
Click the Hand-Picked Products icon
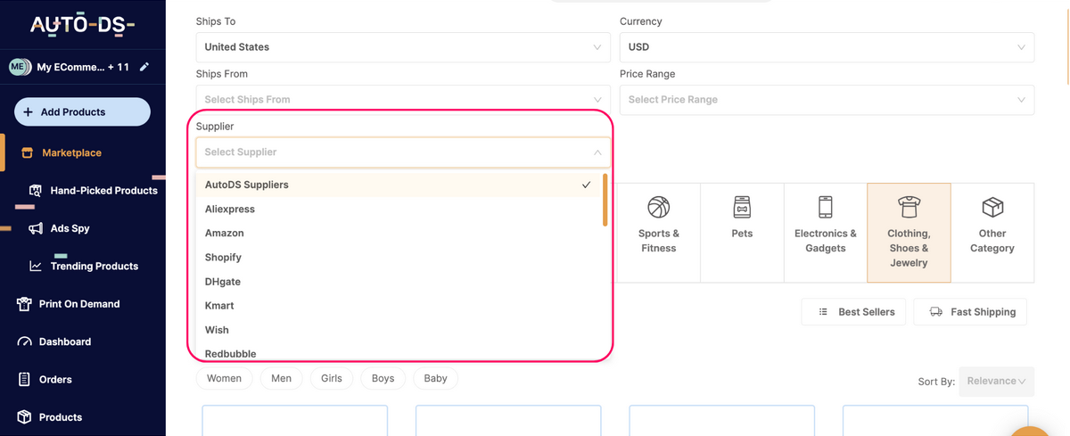coord(36,191)
